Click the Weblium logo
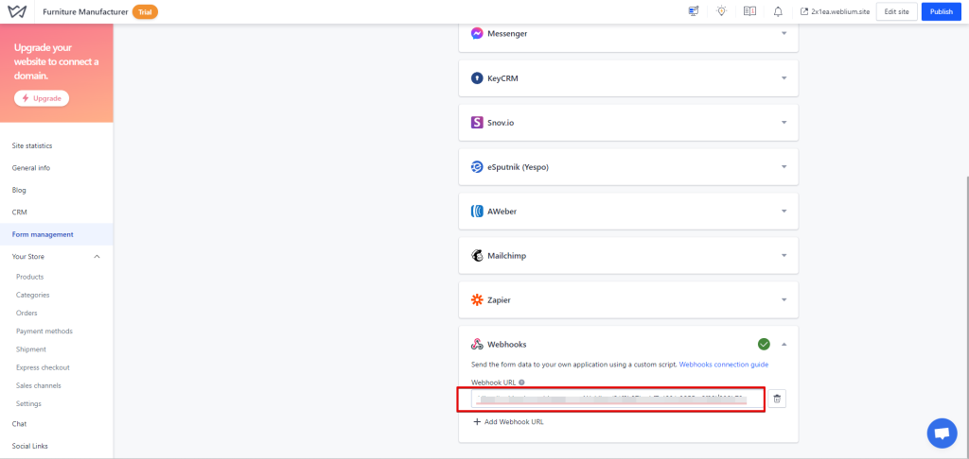Screen dimensions: 969x459 click(16, 11)
